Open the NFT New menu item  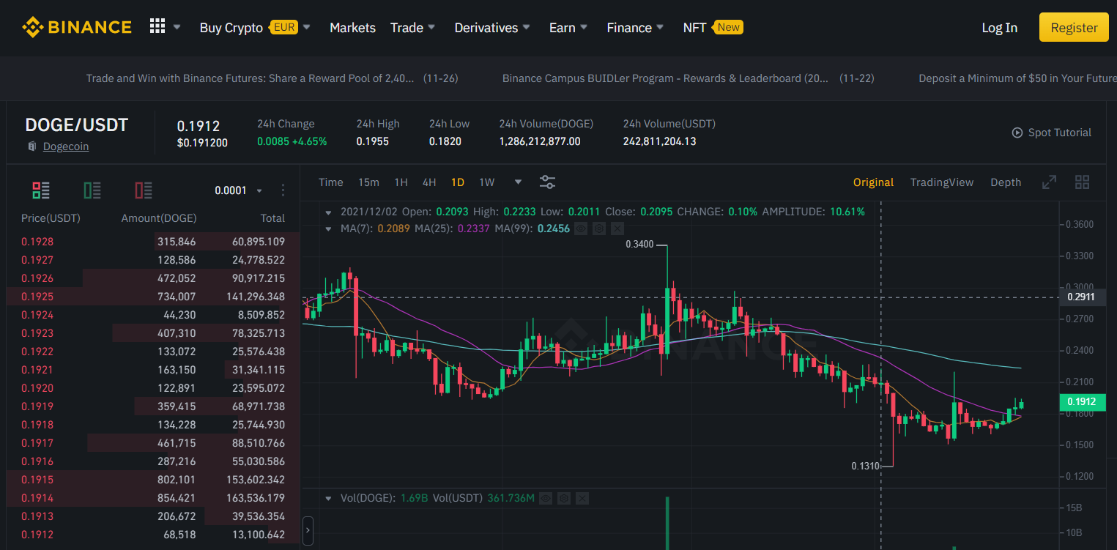(713, 27)
